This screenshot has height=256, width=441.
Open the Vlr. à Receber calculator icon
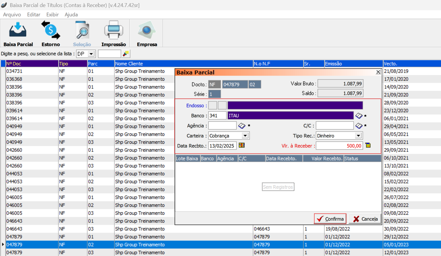pyautogui.click(x=368, y=145)
